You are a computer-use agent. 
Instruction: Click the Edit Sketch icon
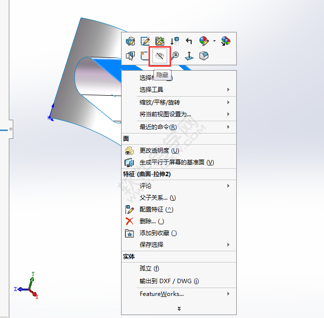coord(145,41)
